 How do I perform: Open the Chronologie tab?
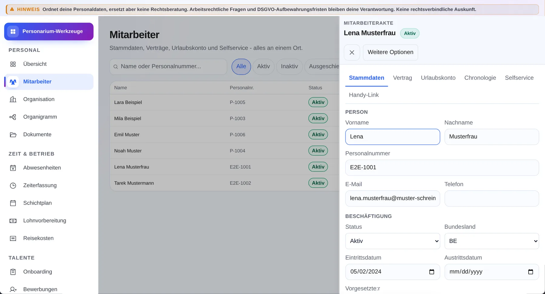tap(480, 78)
